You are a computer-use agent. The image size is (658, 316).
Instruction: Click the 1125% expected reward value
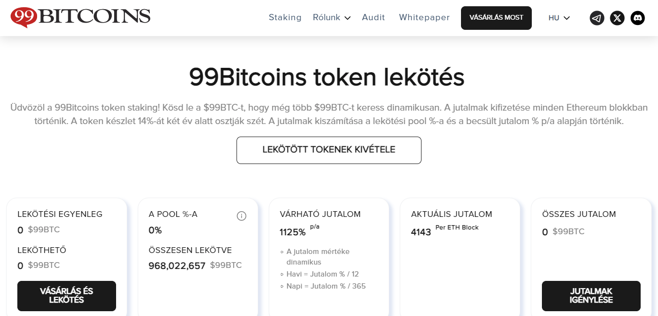click(292, 232)
